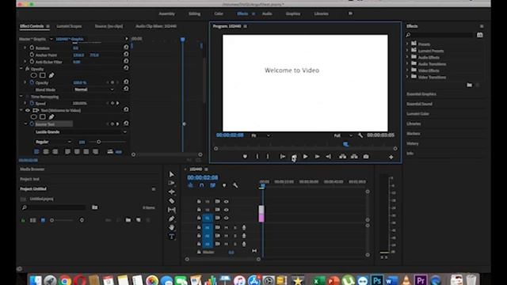
Task: Select the Type tool
Action: pyautogui.click(x=171, y=237)
